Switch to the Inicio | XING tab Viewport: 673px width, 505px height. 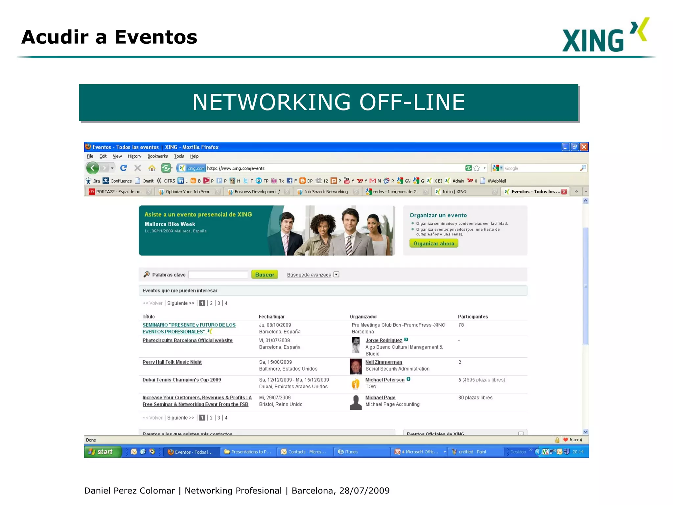466,192
